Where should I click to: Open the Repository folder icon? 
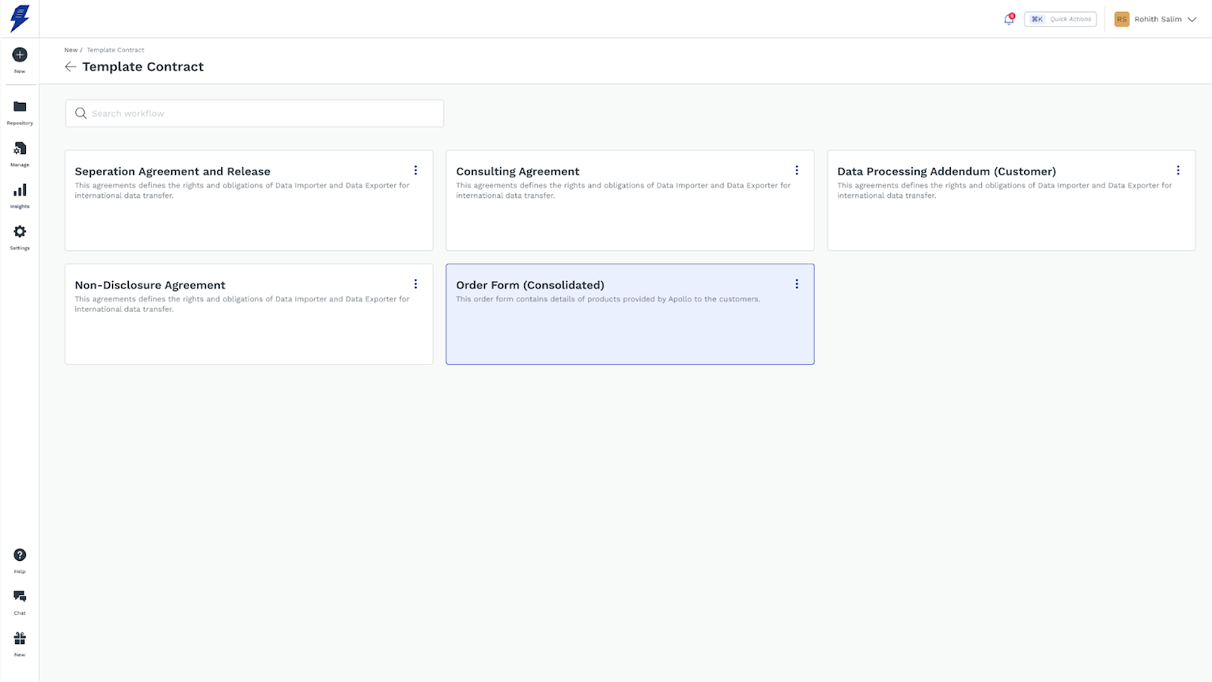[x=20, y=107]
